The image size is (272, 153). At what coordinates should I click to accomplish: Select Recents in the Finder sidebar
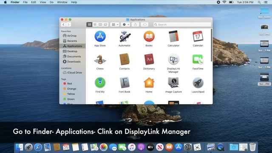72,41
